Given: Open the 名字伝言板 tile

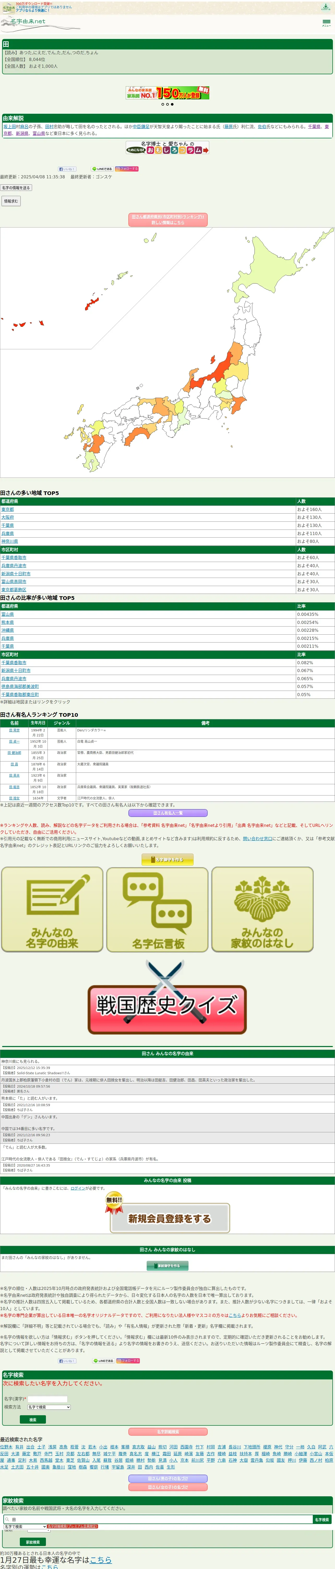Looking at the screenshot, I should tap(158, 909).
